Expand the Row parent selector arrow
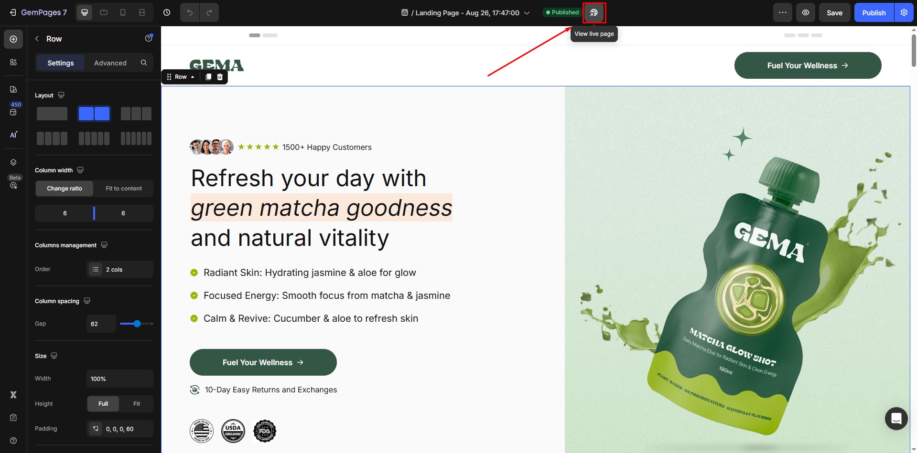This screenshot has width=917, height=453. (193, 77)
